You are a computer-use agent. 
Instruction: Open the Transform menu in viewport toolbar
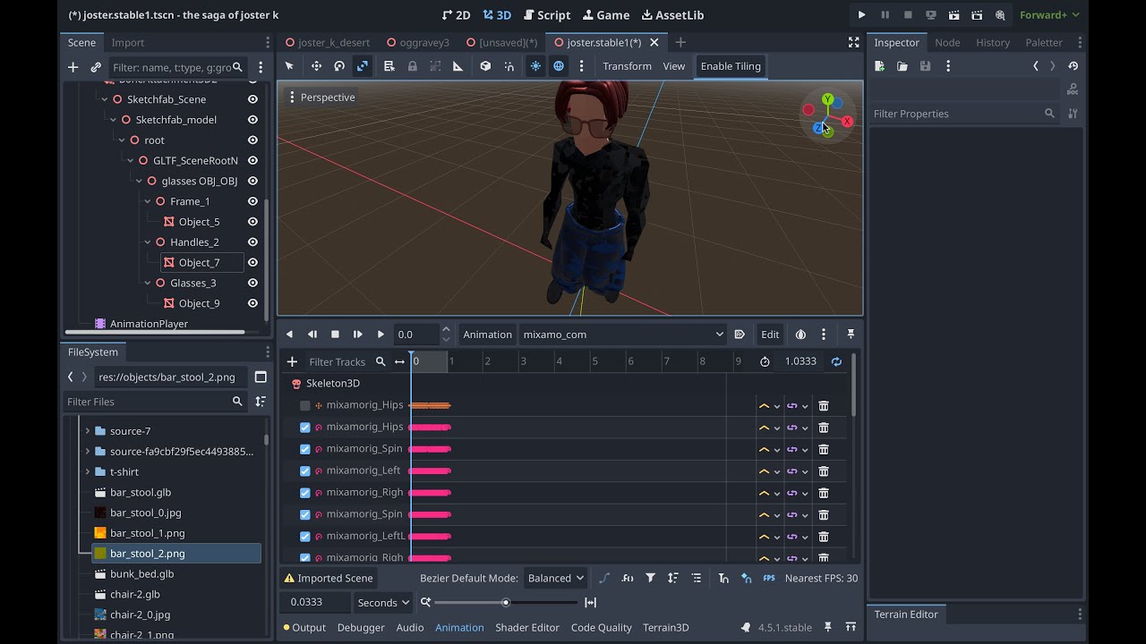tap(627, 66)
